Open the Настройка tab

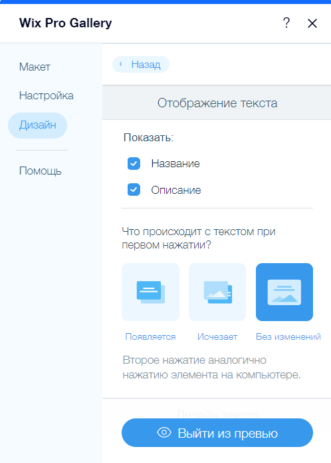(x=47, y=96)
